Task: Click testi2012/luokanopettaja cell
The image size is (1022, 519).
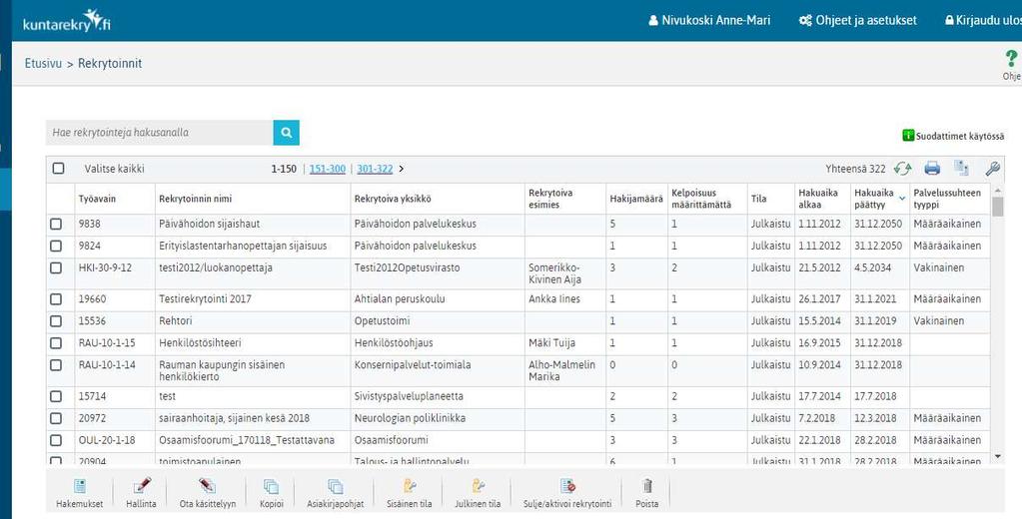Action: (216, 267)
